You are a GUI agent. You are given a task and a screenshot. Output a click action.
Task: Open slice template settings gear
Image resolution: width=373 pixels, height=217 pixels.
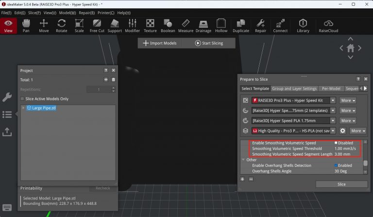click(342, 130)
